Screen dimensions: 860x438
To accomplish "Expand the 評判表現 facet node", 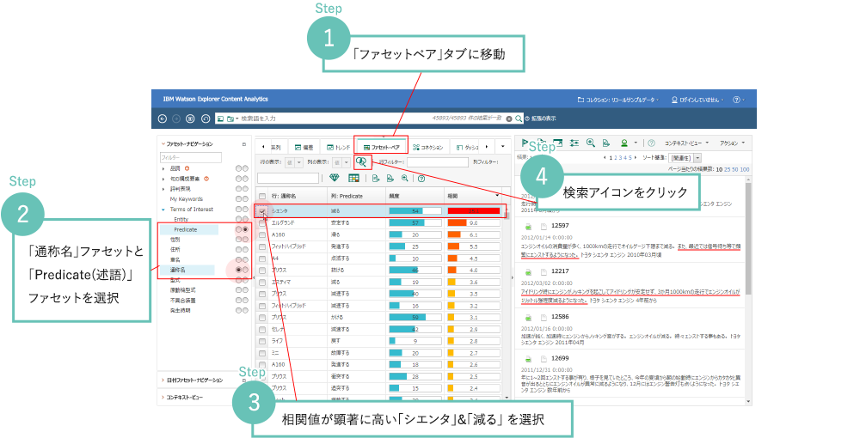I will point(163,189).
